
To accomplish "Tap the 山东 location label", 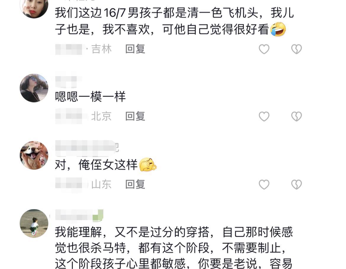I will 101,184.
